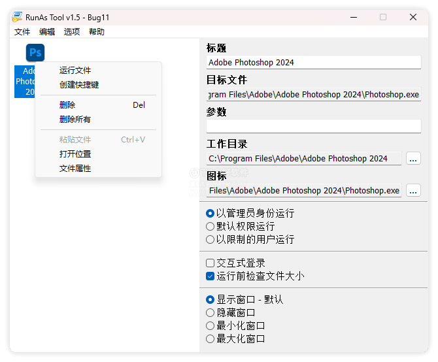Open 文件属性 from the context menu
This screenshot has height=362, width=438.
75,169
